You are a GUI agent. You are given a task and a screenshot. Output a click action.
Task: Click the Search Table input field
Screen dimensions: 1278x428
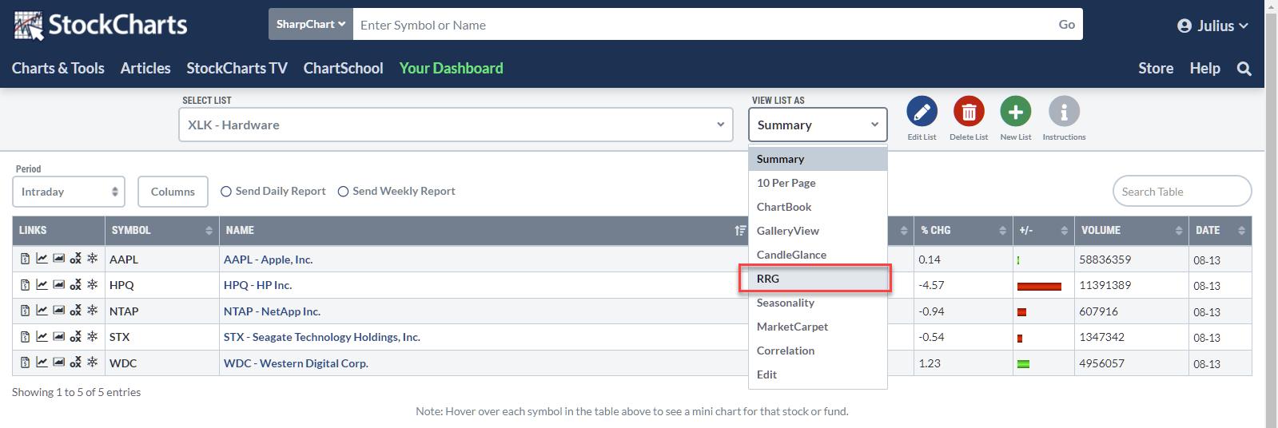point(1181,192)
